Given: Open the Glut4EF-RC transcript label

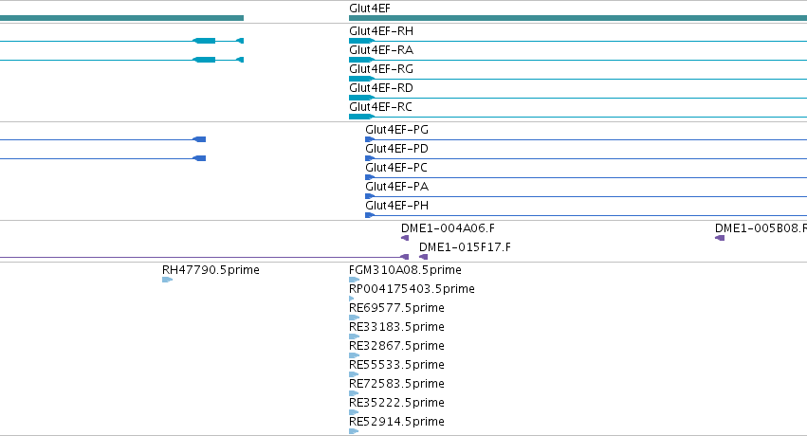Looking at the screenshot, I should pyautogui.click(x=380, y=107).
